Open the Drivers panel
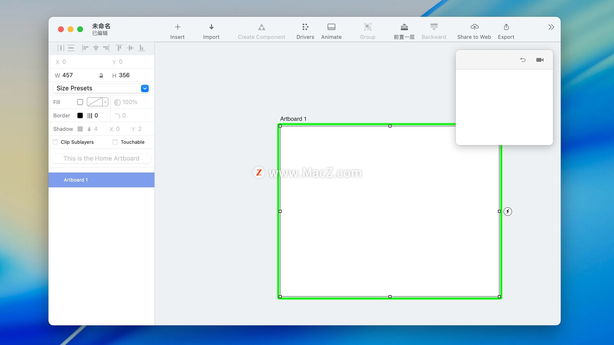The height and width of the screenshot is (345, 614). pos(305,31)
